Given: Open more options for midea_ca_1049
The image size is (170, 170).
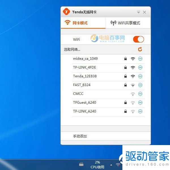Looking at the screenshot, I should point(140,59).
